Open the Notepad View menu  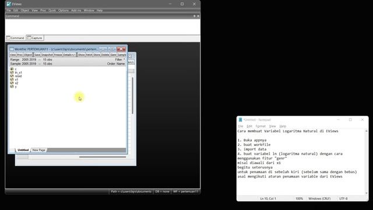pyautogui.click(x=272, y=126)
